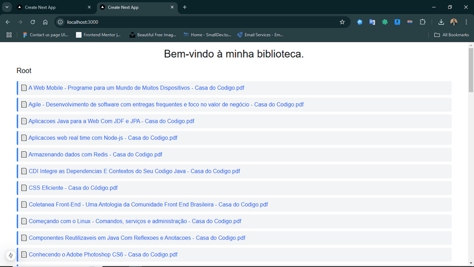The width and height of the screenshot is (474, 267).
Task: Open Next.js dev tools lightning indicator
Action: 11,256
